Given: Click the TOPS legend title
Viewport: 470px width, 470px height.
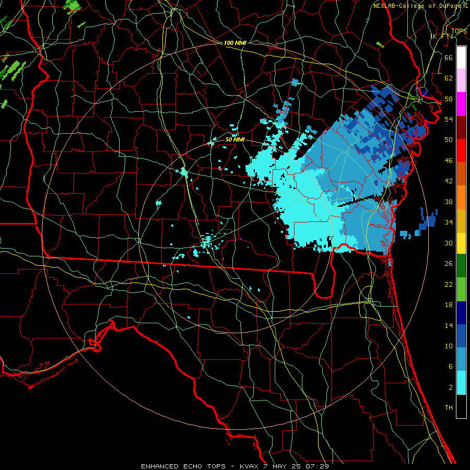Looking at the screenshot, I should tap(459, 31).
